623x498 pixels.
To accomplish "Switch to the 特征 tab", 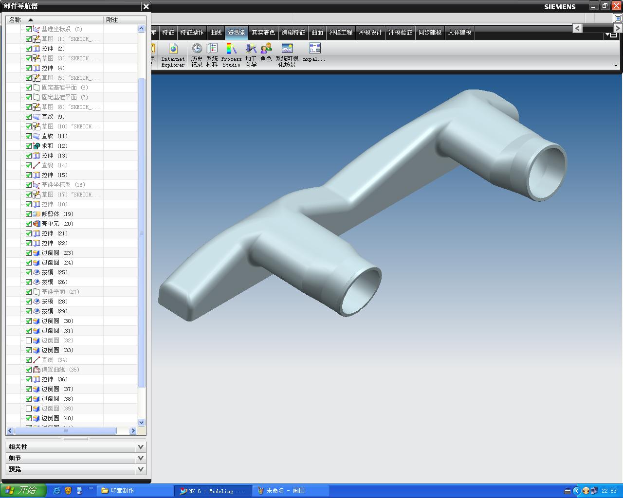I will tap(168, 33).
